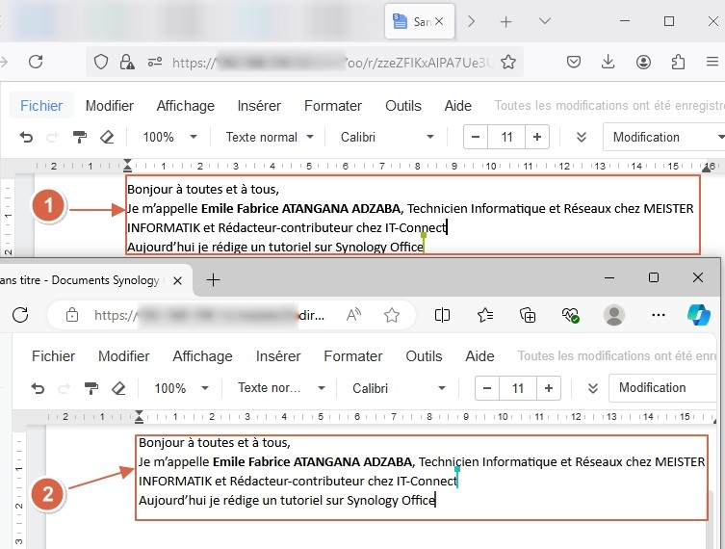725x549 pixels.
Task: Open the Insérer menu in the Firefox window
Action: coord(257,106)
